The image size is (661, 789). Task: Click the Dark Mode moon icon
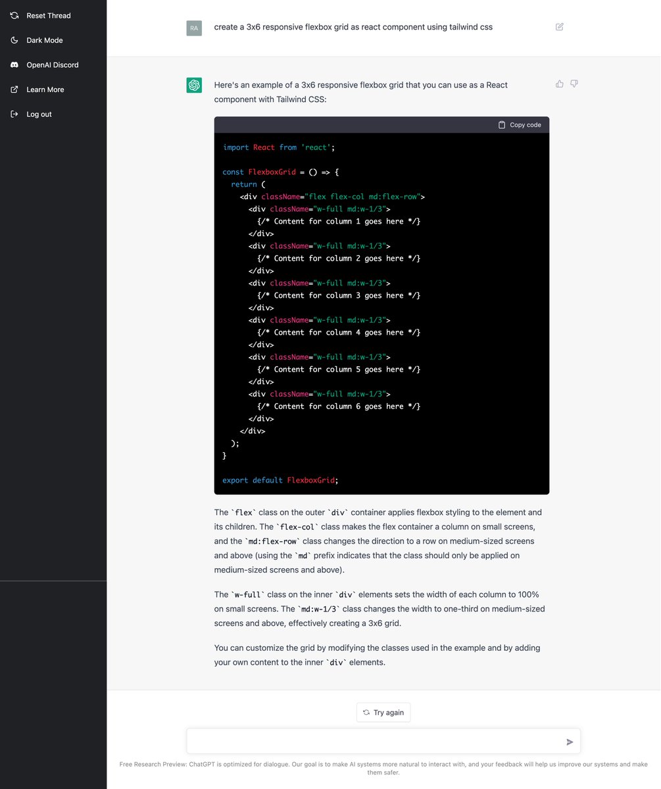(14, 40)
